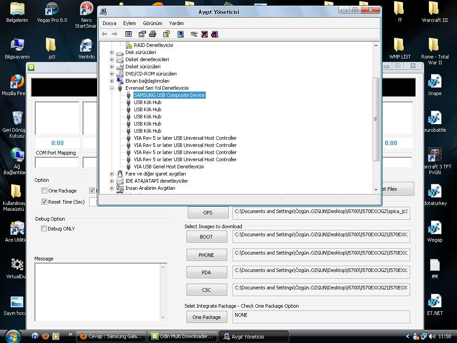Select the pi3 folder on desktop
Image resolution: width=457 pixels, height=343 pixels.
[51, 48]
